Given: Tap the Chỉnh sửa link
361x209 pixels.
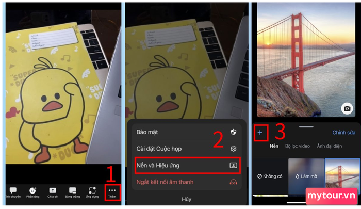Looking at the screenshot, I should 344,133.
